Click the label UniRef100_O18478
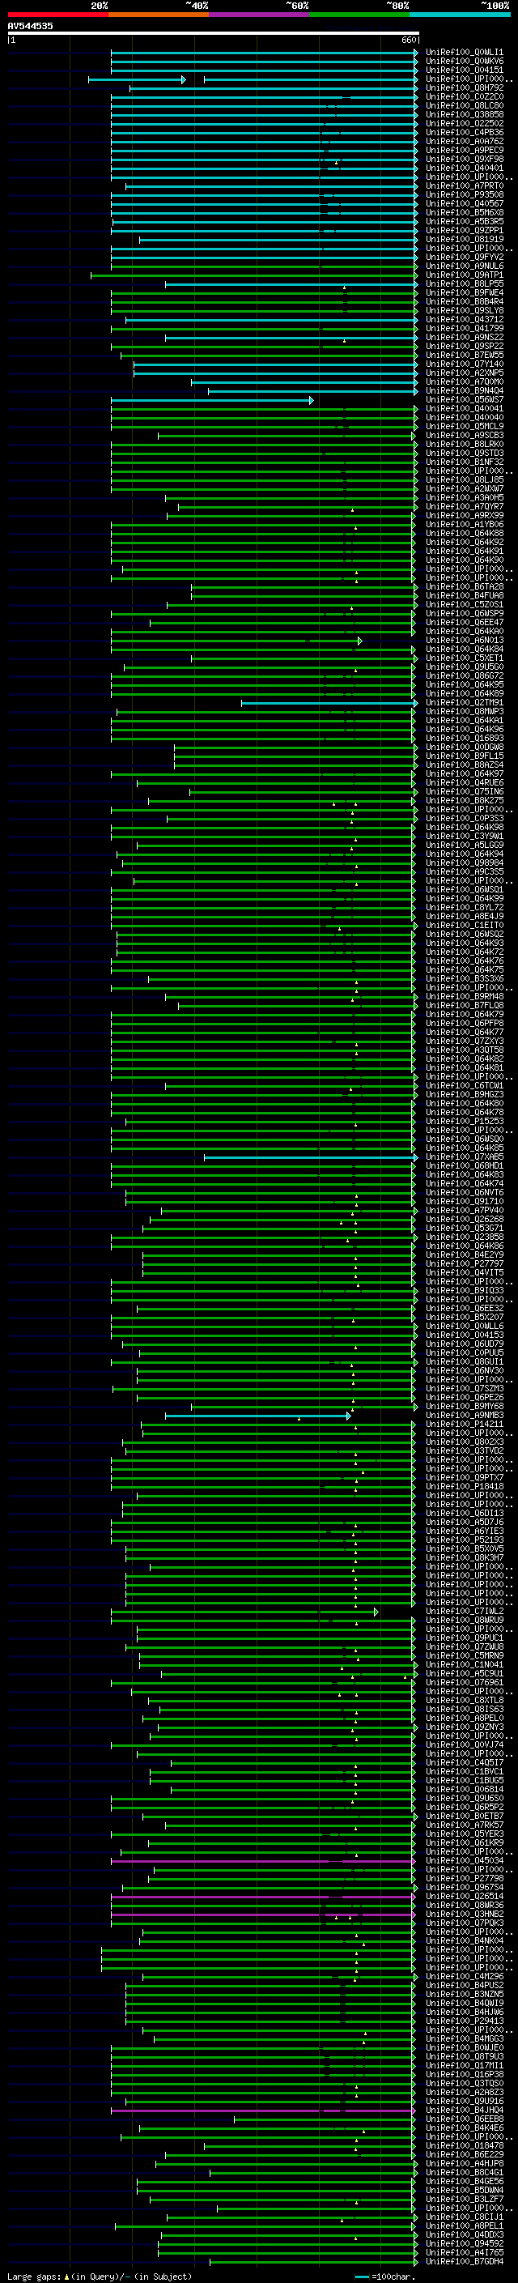Screen dimensions: 518x2283 (x=464, y=2145)
